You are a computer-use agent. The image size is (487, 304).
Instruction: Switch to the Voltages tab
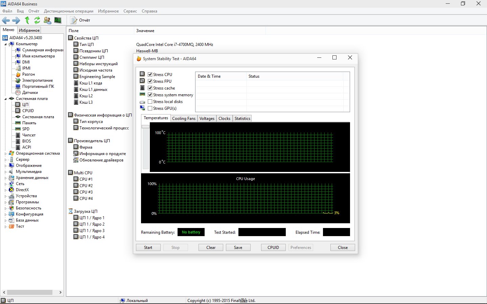coord(207,119)
